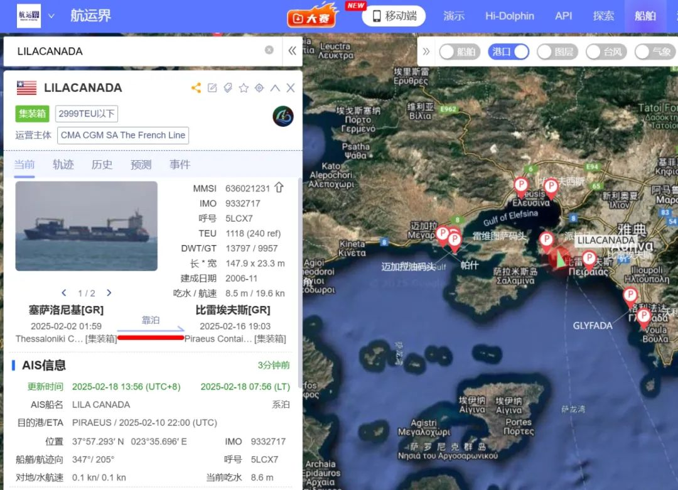Click the 塞萨洛尼基[GR] departure port
The width and height of the screenshot is (678, 490).
tap(66, 310)
